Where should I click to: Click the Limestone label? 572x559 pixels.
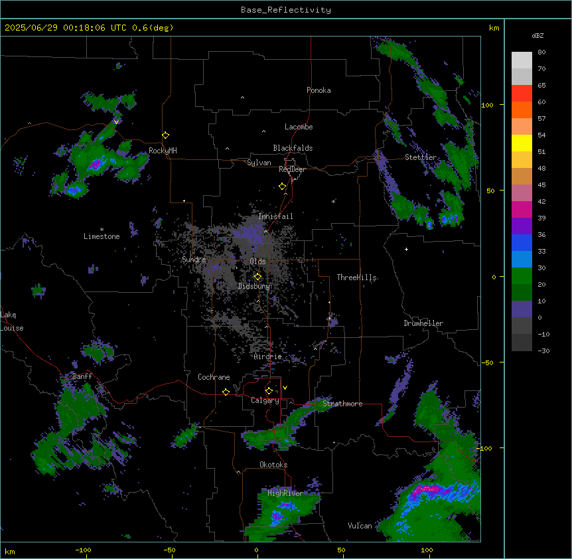point(102,236)
